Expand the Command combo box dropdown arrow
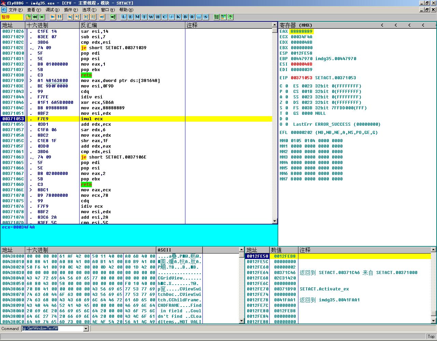 pos(86,329)
